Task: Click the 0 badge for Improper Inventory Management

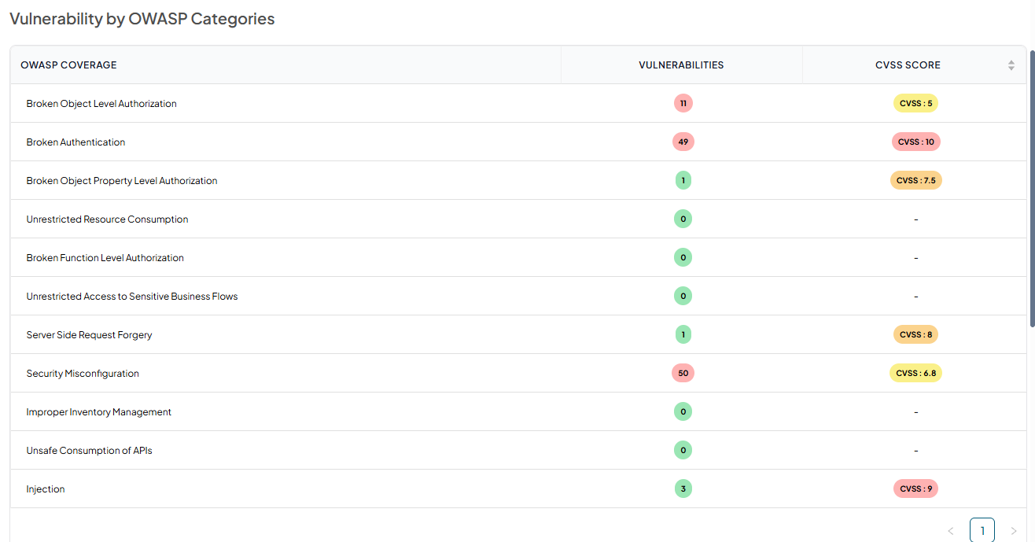Action: tap(683, 411)
